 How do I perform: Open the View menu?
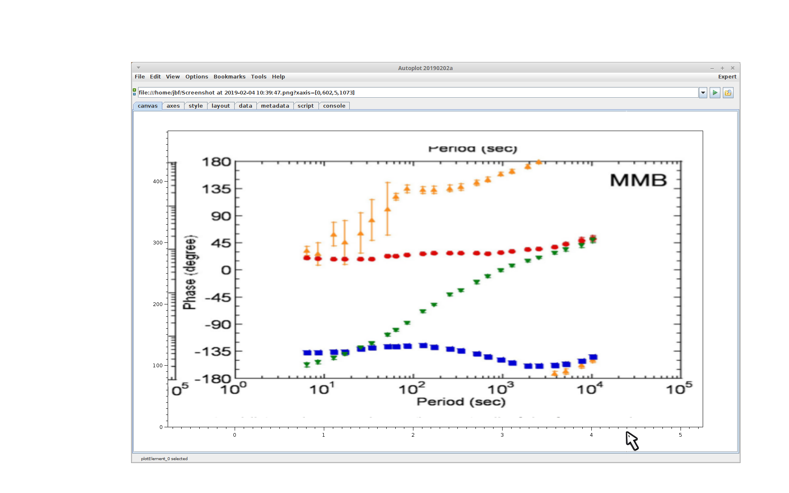[173, 77]
